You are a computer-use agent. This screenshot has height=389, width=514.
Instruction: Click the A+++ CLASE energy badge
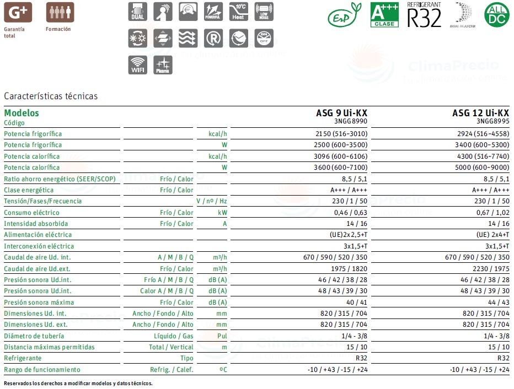click(384, 15)
